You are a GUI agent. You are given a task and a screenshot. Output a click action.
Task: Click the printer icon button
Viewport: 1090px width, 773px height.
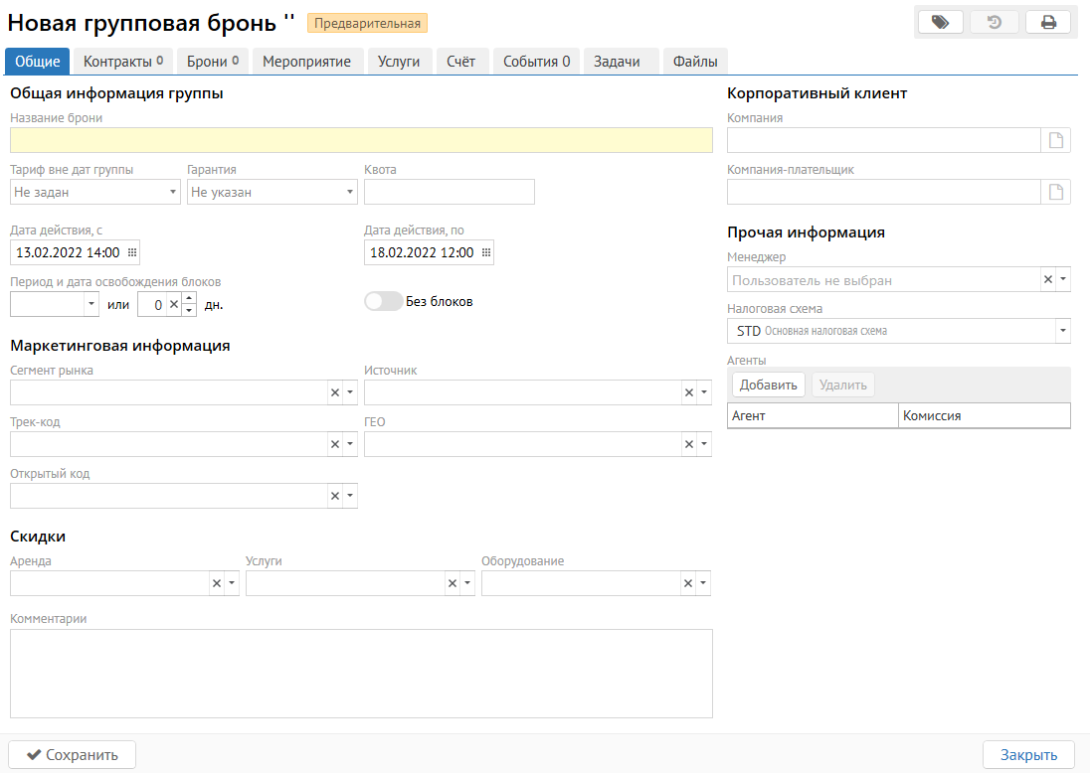(x=1048, y=22)
